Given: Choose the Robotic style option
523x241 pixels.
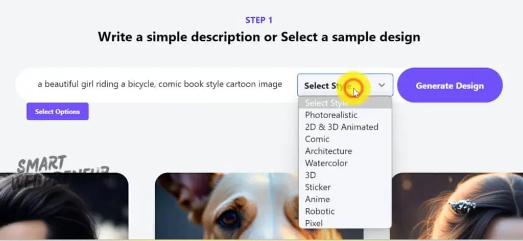Looking at the screenshot, I should 320,211.
